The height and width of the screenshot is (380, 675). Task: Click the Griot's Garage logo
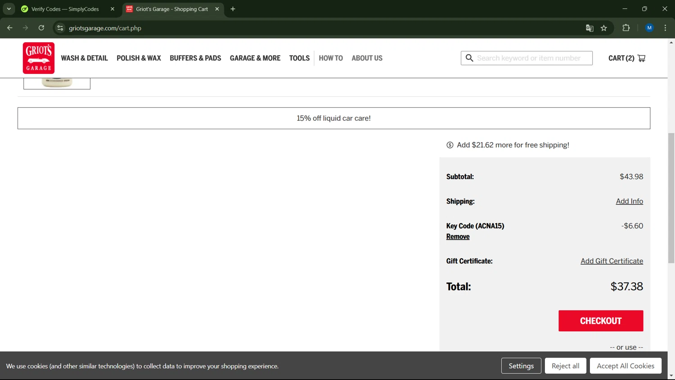39,58
